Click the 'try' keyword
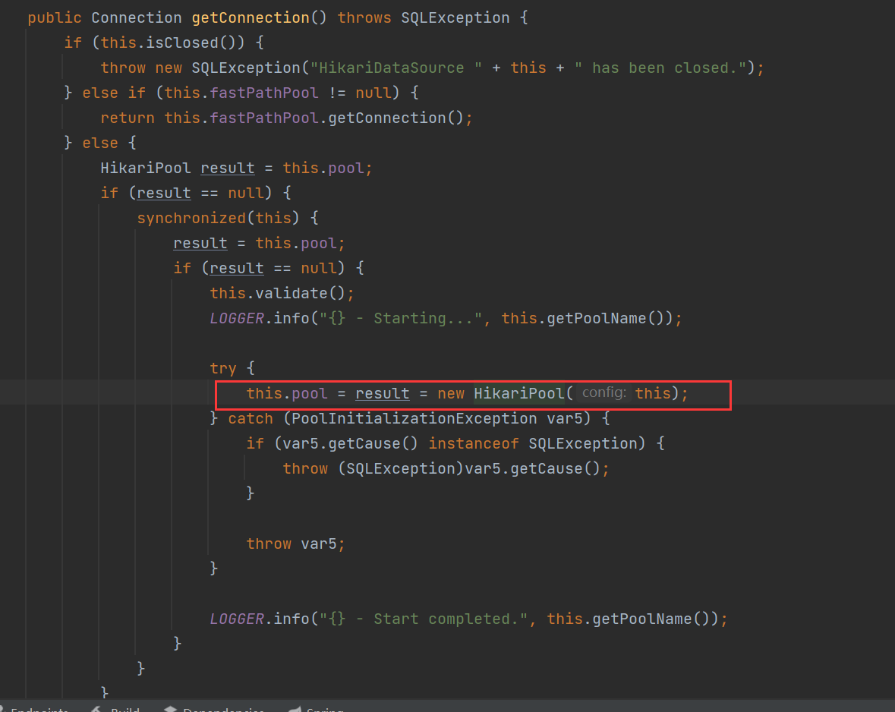Viewport: 895px width, 712px height. pyautogui.click(x=223, y=368)
